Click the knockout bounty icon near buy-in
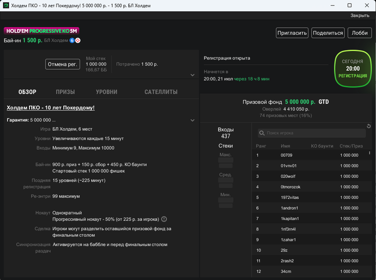This screenshot has height=280, width=376. pos(78,40)
